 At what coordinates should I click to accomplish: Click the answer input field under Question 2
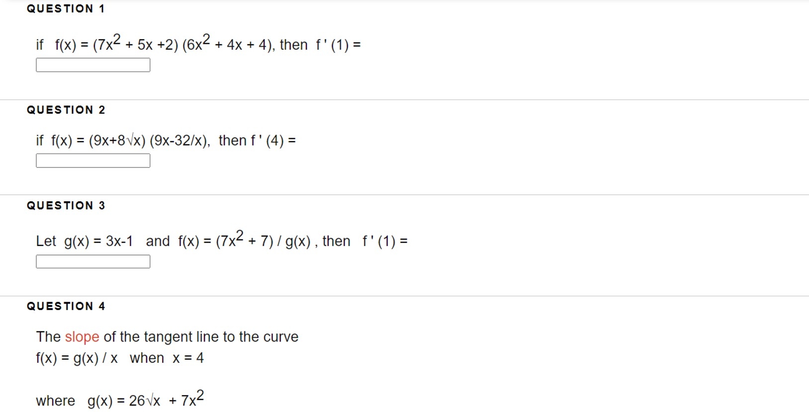point(92,160)
